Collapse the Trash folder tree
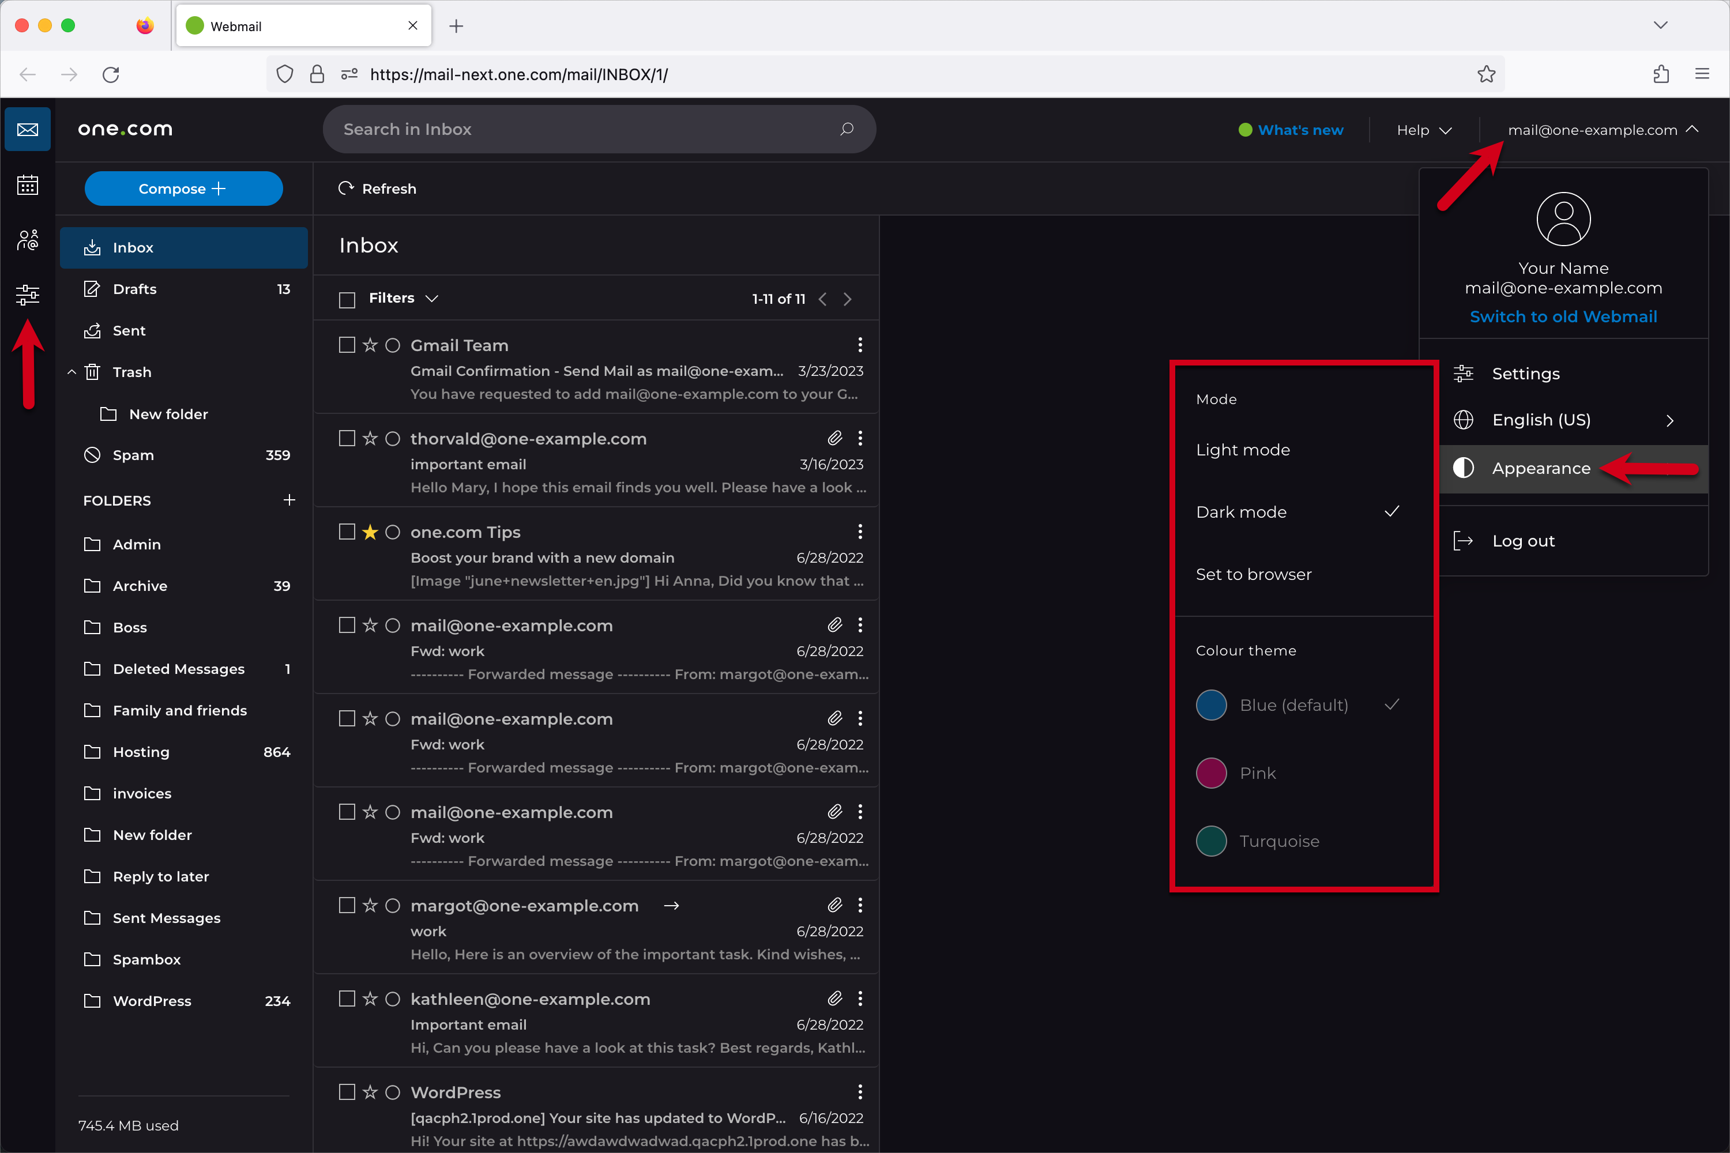This screenshot has height=1153, width=1730. (x=72, y=372)
